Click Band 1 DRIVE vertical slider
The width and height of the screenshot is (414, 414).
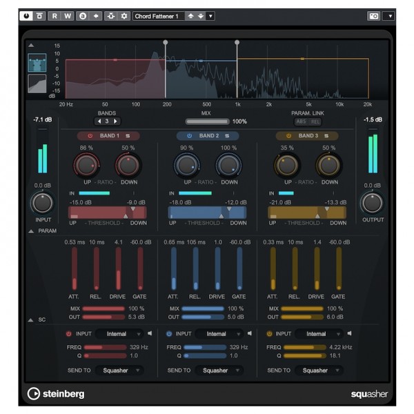pos(118,268)
